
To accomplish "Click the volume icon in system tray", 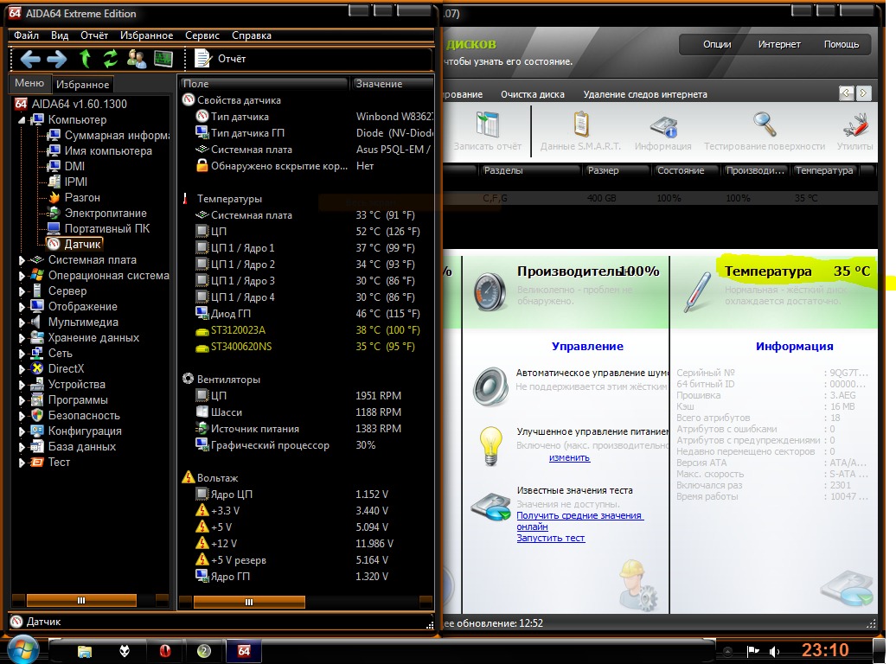I will pos(774,651).
